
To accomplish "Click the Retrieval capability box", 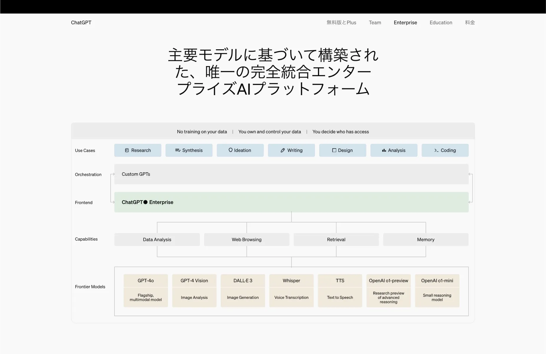I will [x=336, y=240].
